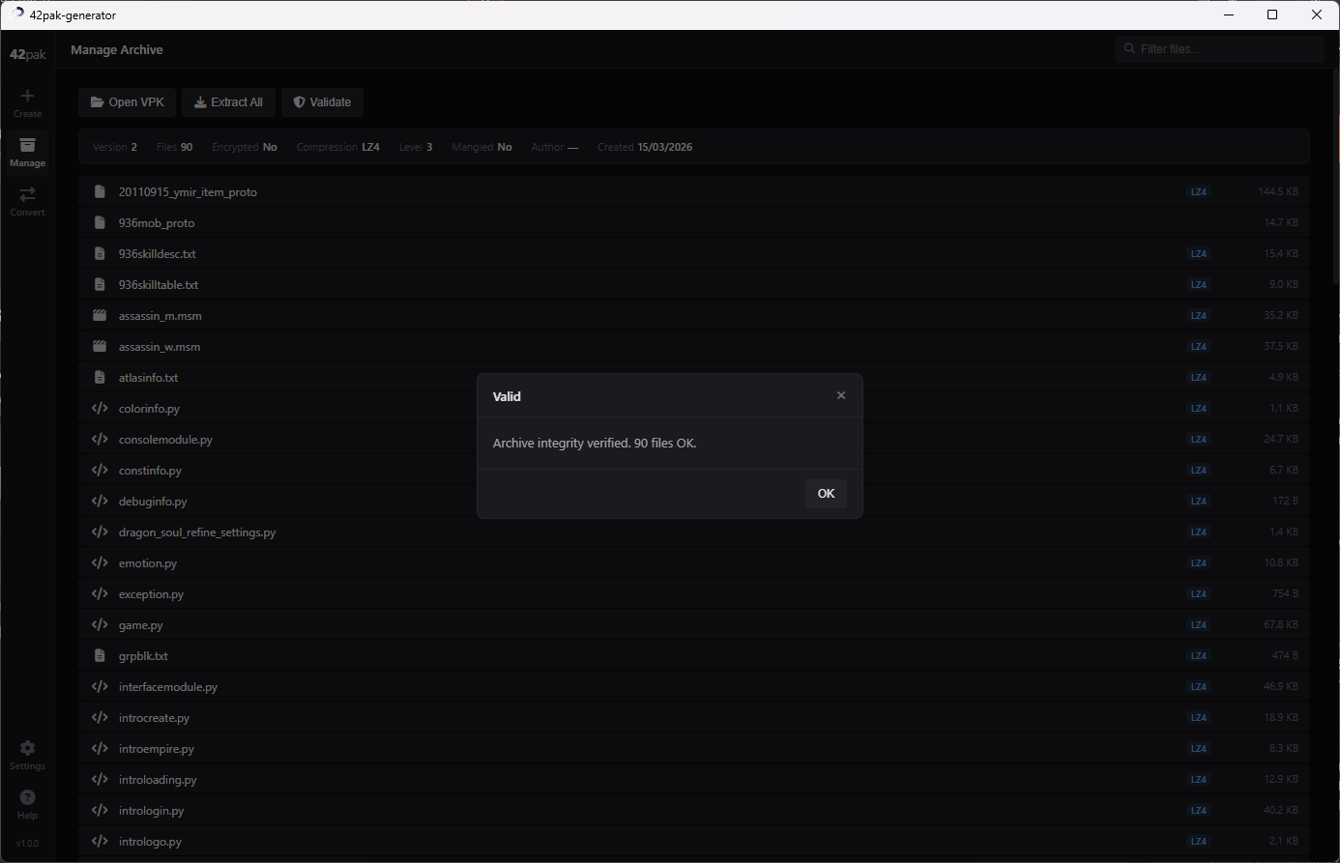
Task: Click clapper icon of assassin_w.msm
Action: click(x=100, y=347)
